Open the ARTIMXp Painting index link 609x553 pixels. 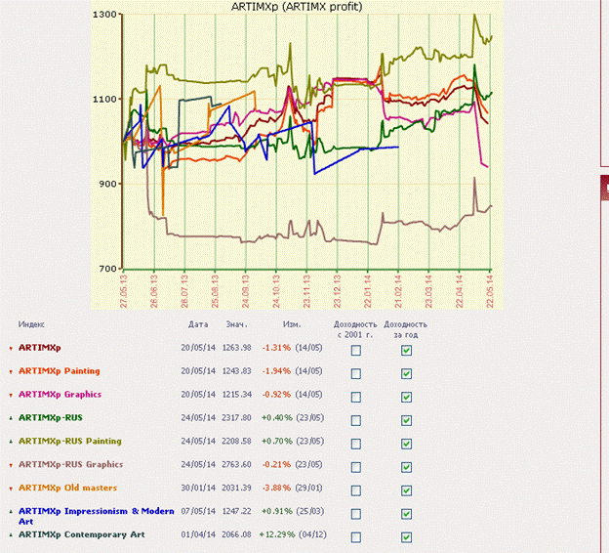(x=59, y=371)
